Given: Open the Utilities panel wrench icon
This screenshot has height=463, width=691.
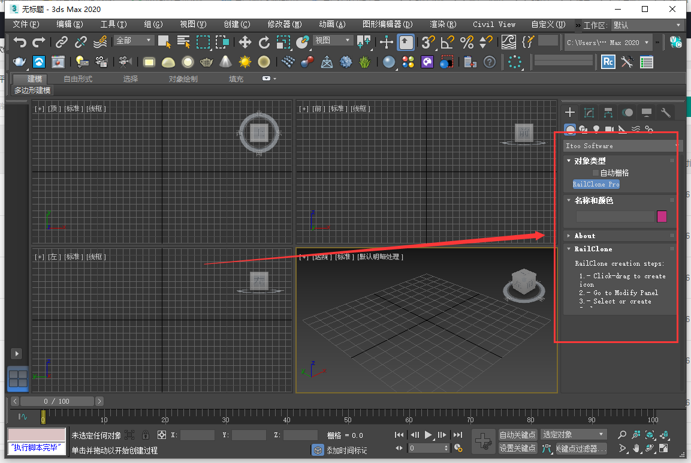Looking at the screenshot, I should (665, 112).
